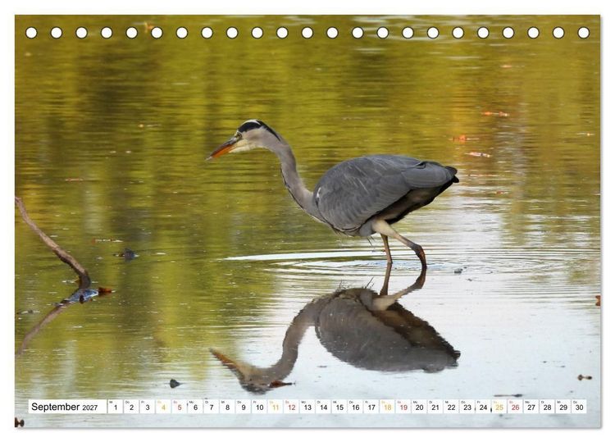
Task: Pick the yellow Saturday date 25
Action: pyautogui.click(x=499, y=407)
